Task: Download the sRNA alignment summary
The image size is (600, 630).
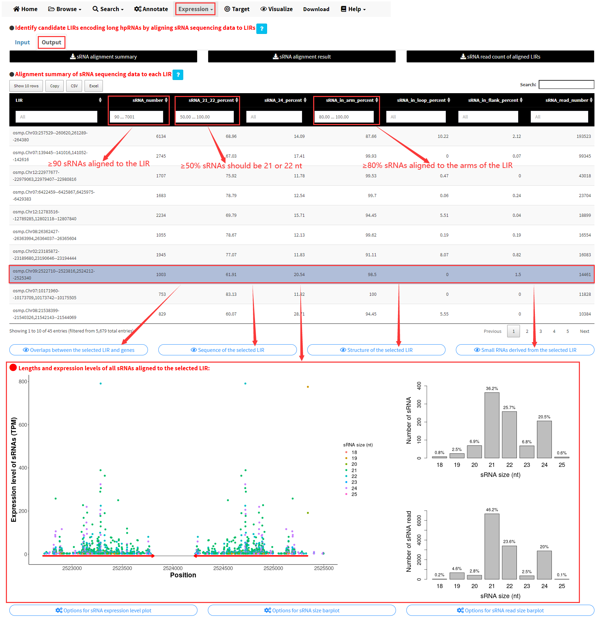Action: (103, 57)
